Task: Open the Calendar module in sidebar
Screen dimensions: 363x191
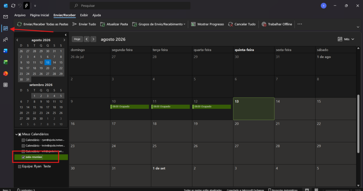Action: coord(6,28)
